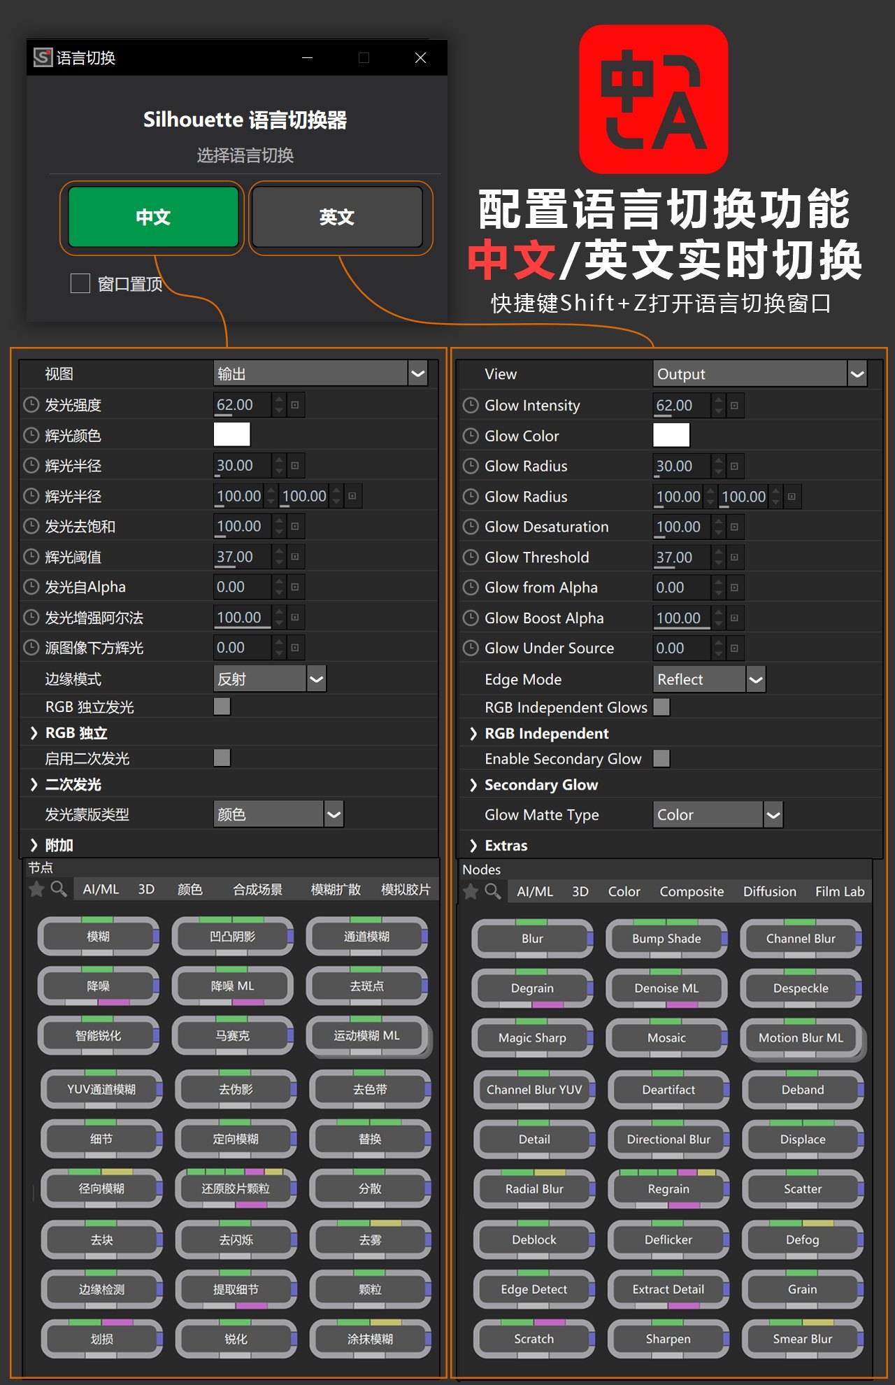Click the stopwatch icon beside Glow Threshold
895x1385 pixels.
point(471,557)
